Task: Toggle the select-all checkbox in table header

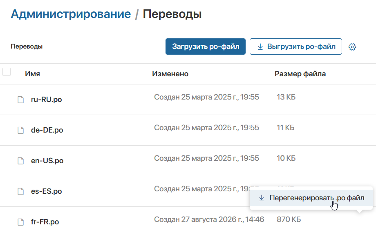Action: [x=7, y=72]
